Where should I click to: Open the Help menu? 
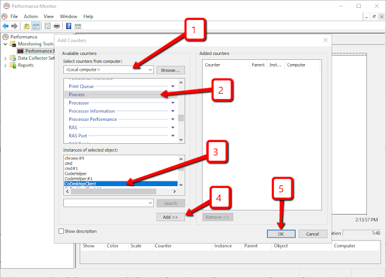(x=88, y=16)
